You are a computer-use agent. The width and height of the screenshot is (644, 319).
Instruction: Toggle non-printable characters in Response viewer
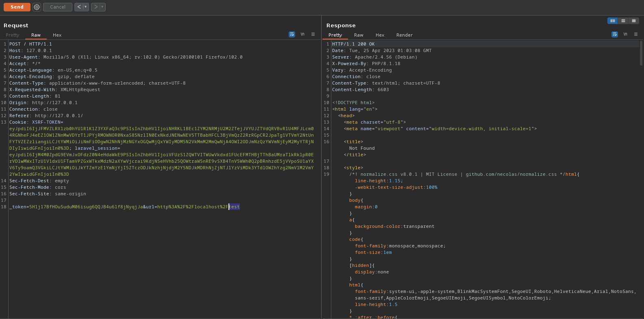click(x=625, y=34)
